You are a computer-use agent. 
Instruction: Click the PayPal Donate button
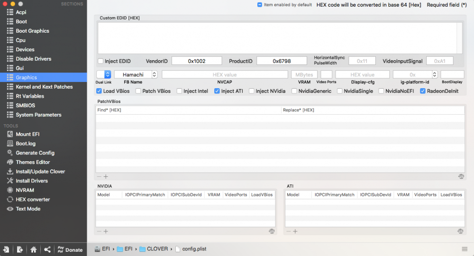click(x=70, y=250)
